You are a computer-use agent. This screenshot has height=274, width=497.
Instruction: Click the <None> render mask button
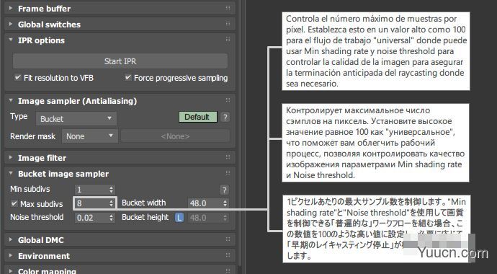(175, 136)
